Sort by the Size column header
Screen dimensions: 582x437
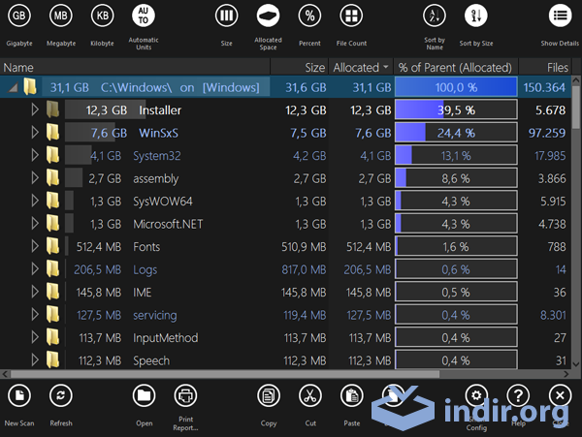(300, 68)
